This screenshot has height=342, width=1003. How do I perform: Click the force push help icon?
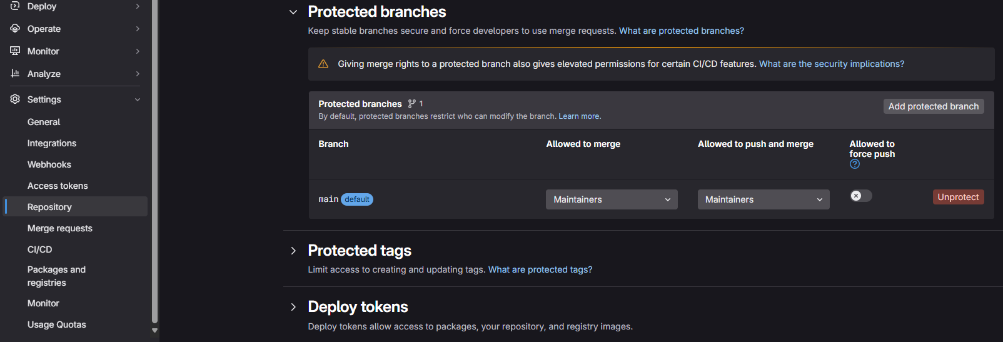coord(855,164)
